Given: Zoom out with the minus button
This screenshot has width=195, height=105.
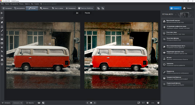Looking at the screenshot, I should point(147,103).
